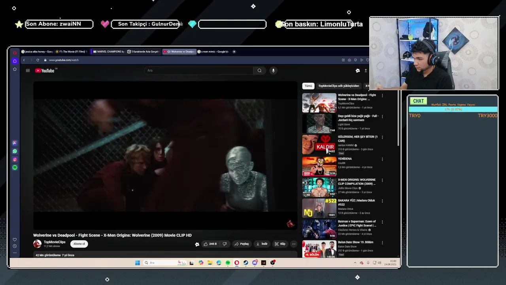Switch to the 5 Karakterde Asla Gerçek tab
The height and width of the screenshot is (285, 506).
pyautogui.click(x=143, y=51)
